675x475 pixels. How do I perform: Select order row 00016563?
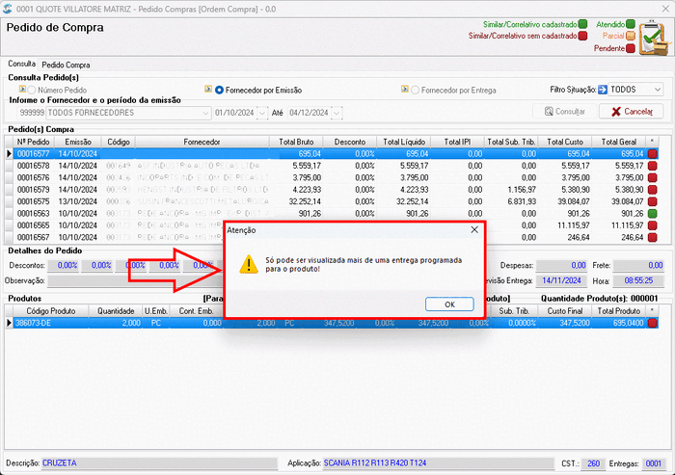pyautogui.click(x=331, y=213)
